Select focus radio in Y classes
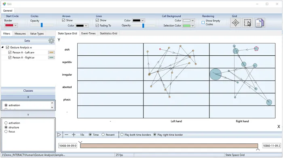Screen dimensions: 283x158 [x=6, y=131]
